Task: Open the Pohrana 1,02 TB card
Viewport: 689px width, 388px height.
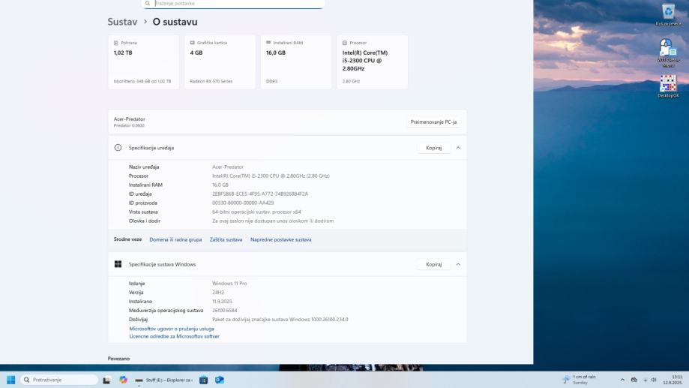Action: click(143, 62)
